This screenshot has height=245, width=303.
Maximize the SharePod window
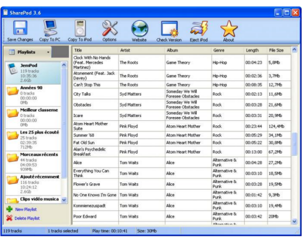click(287, 13)
